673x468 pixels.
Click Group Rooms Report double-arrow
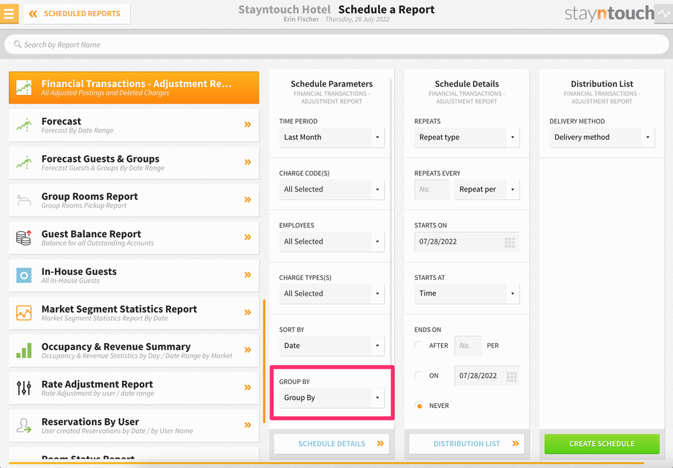(248, 200)
